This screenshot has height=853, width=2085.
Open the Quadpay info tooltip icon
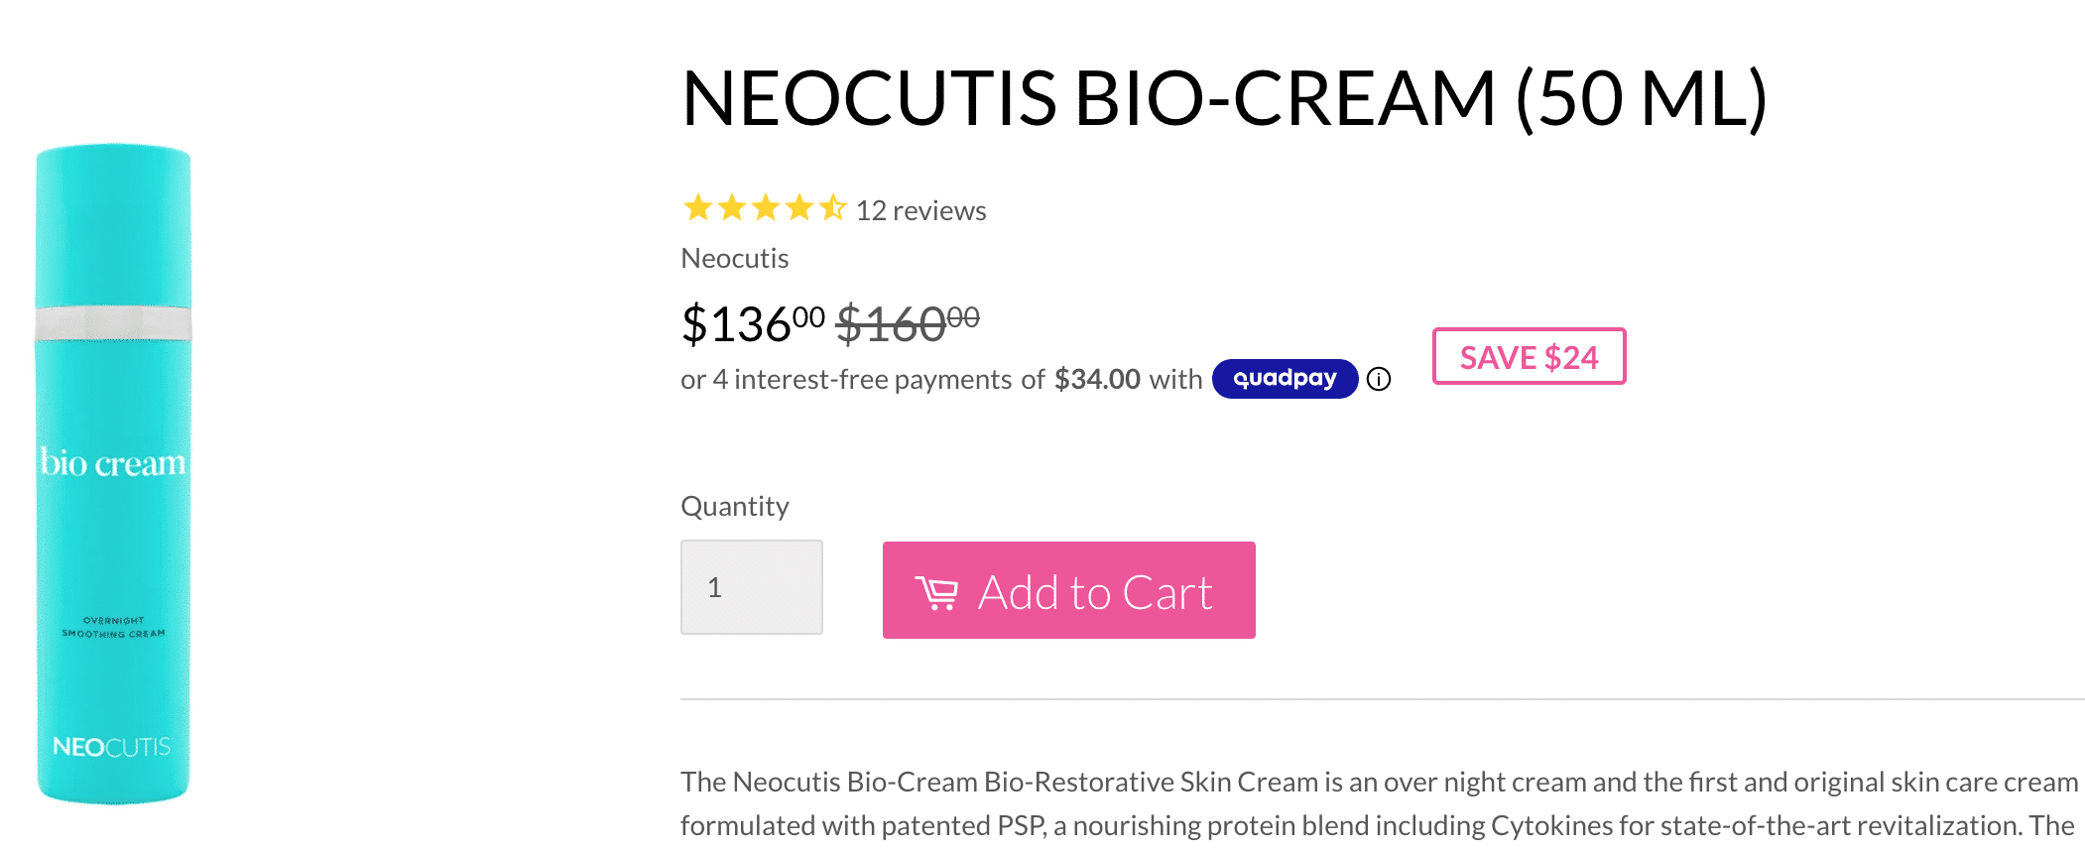coord(1379,379)
